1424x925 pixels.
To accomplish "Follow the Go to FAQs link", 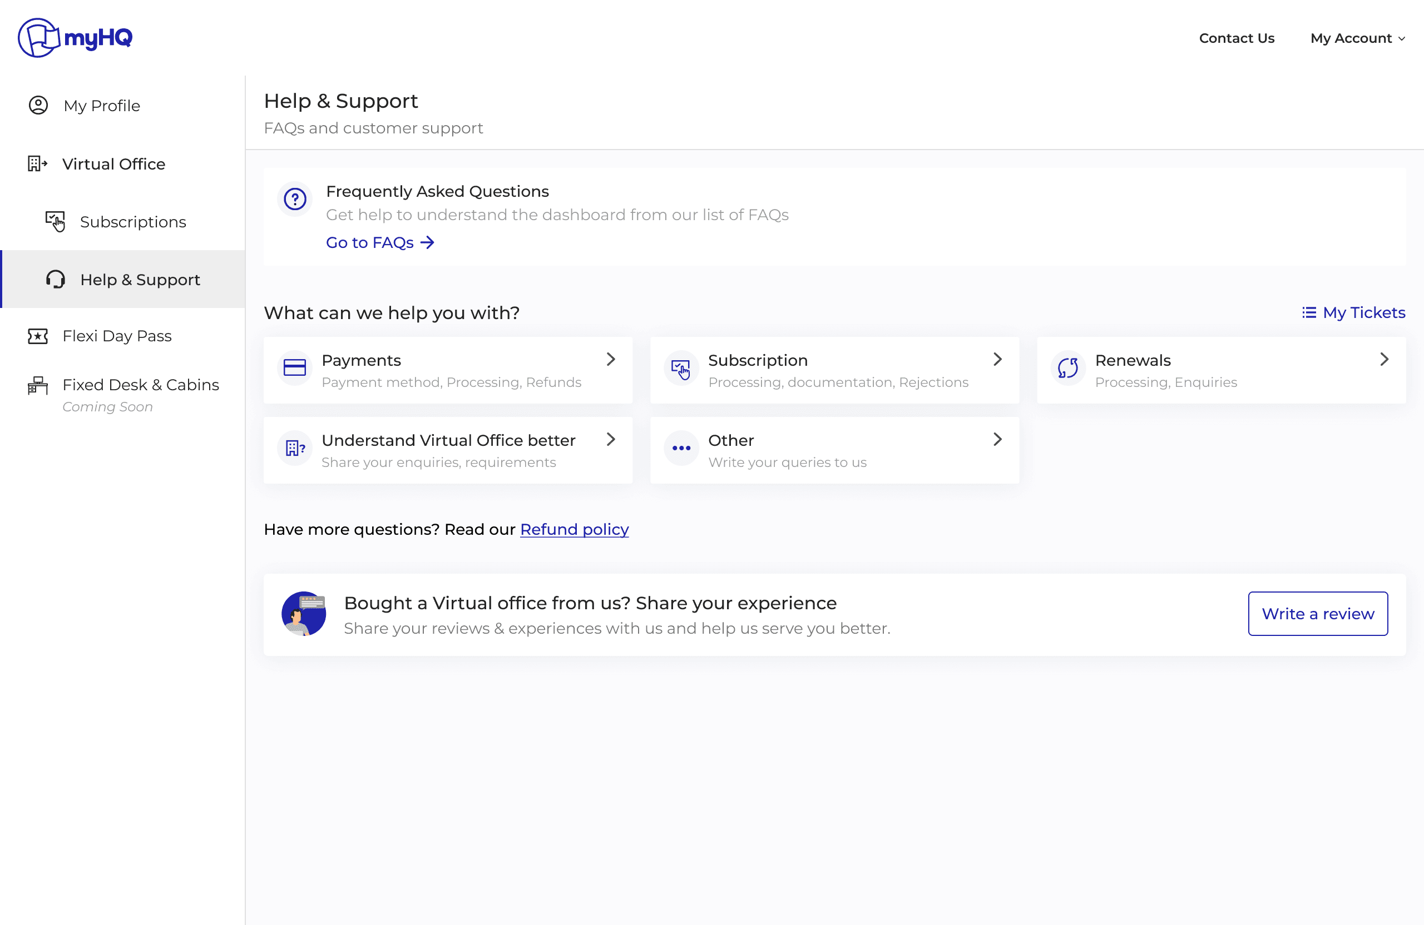I will (x=379, y=243).
